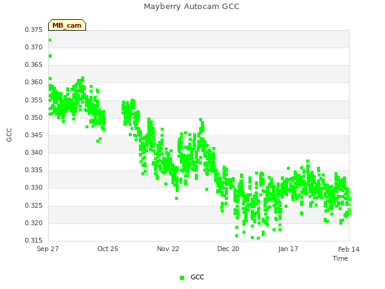Click the 0.340 y-axis value
Screen dimensions: 385x289
click(34, 152)
